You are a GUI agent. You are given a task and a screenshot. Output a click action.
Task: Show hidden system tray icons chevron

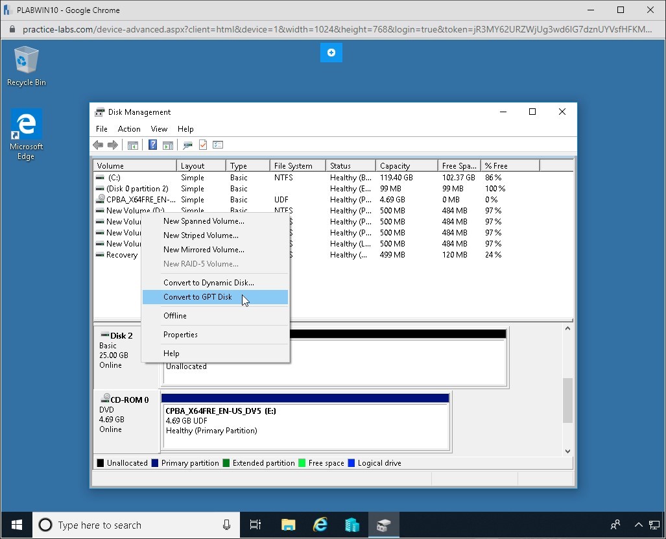pos(638,525)
